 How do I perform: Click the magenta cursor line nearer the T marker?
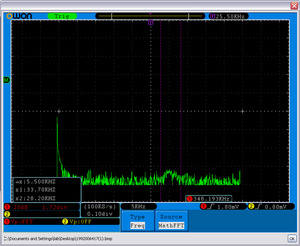point(161,111)
